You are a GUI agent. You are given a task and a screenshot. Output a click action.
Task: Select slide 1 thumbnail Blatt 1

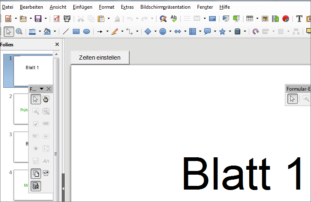point(34,71)
